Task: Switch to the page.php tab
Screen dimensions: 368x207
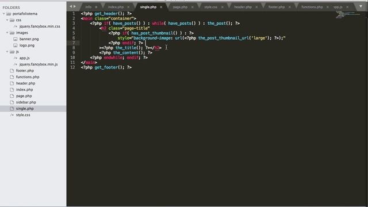Action: click(180, 7)
